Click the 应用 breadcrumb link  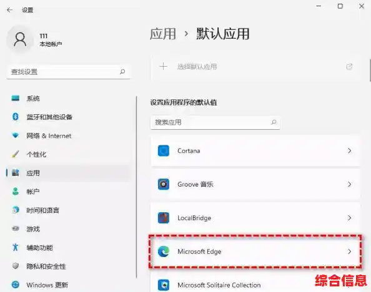pos(163,34)
